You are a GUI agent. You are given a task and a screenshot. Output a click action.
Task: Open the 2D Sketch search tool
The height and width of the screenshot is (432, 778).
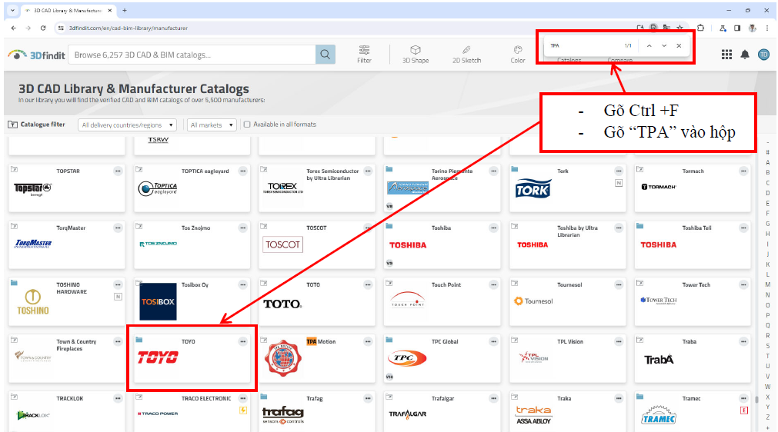[x=466, y=54]
